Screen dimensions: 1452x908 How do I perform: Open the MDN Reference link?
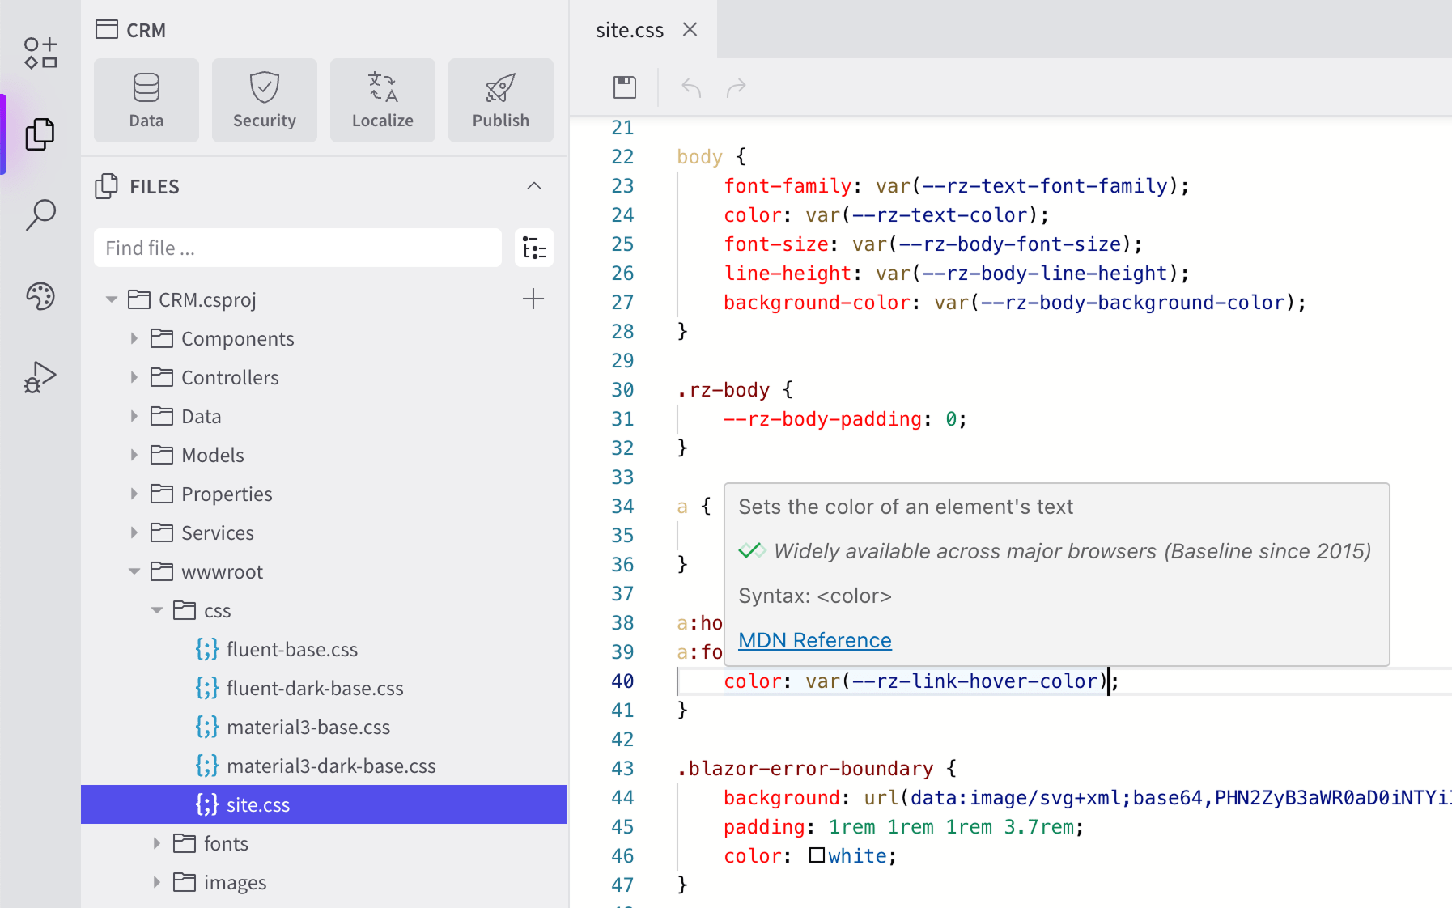pos(814,639)
